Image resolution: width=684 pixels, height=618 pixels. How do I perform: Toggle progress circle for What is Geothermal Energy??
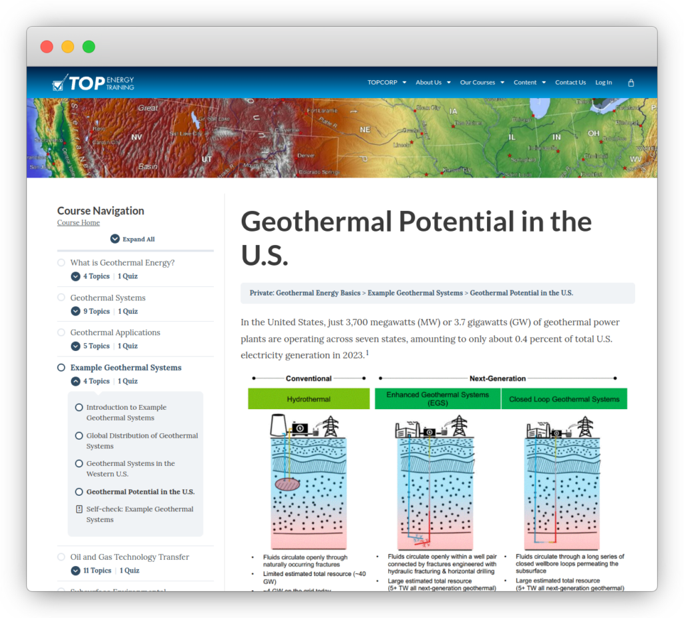(61, 262)
